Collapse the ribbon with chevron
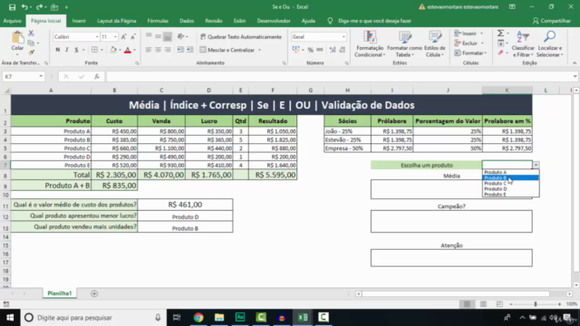 [575, 62]
